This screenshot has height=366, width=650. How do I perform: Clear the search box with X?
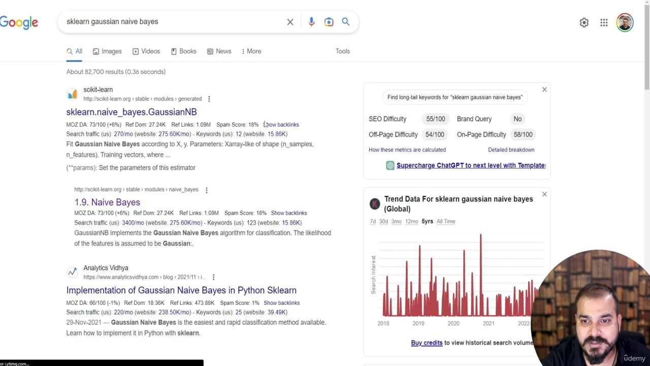click(x=290, y=22)
